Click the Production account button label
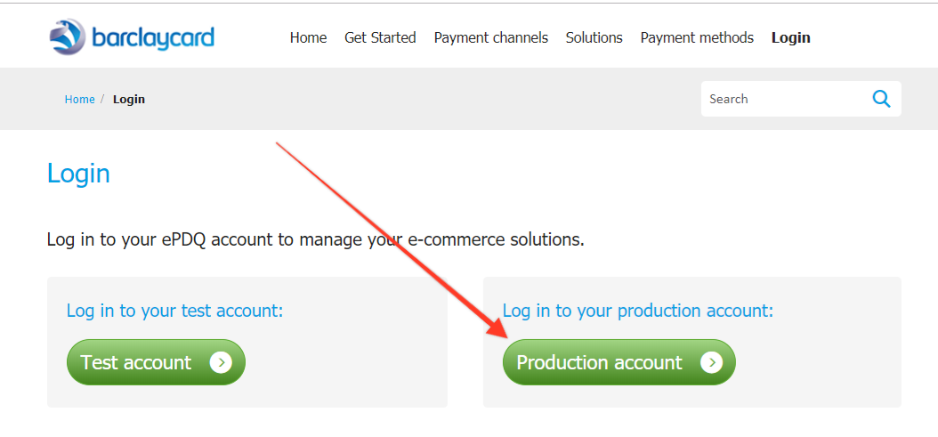 599,362
